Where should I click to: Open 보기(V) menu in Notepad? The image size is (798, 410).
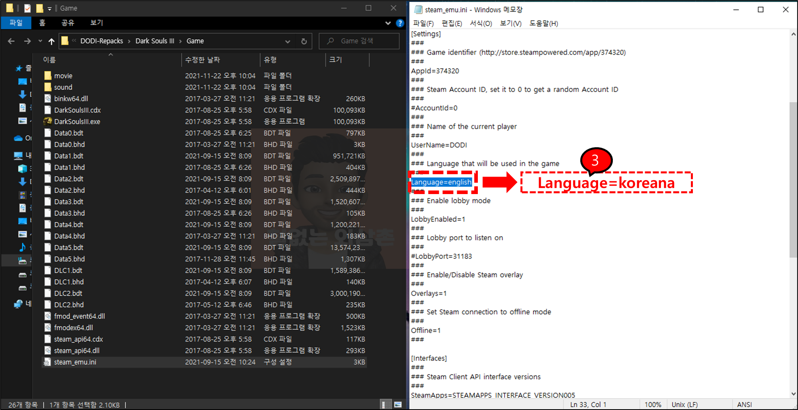(x=510, y=23)
